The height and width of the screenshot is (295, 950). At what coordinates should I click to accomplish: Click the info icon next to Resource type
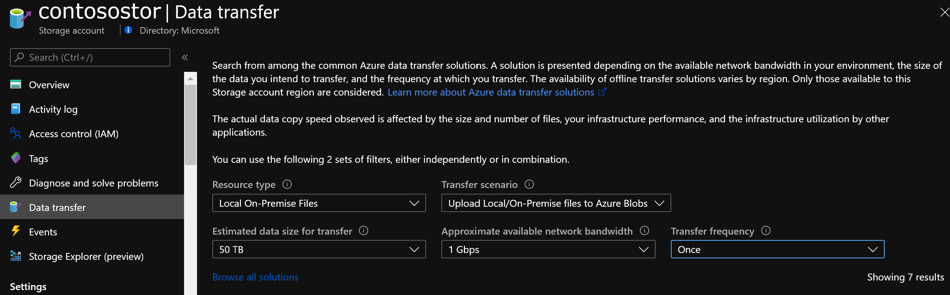[x=287, y=184]
